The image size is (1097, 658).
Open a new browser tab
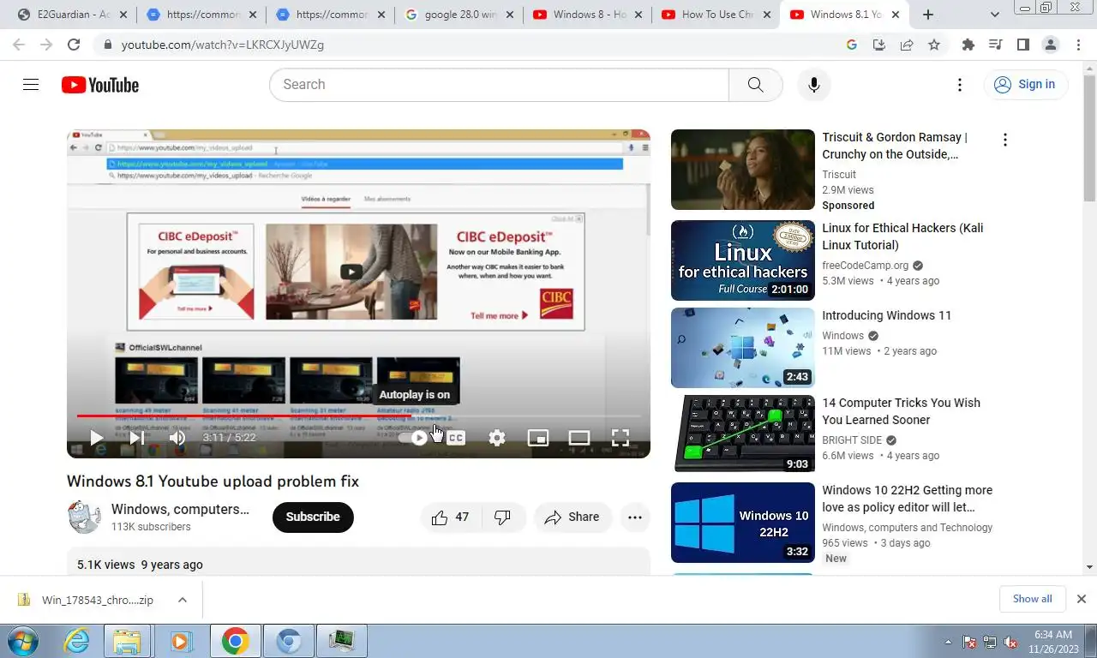(x=928, y=15)
